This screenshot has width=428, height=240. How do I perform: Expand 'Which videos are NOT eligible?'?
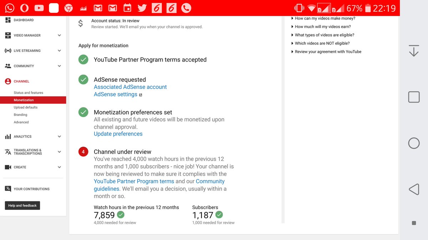point(321,43)
